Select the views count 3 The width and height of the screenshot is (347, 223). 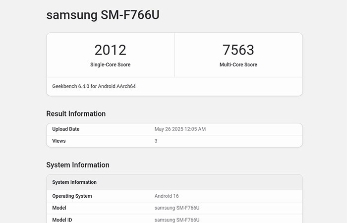coord(156,141)
